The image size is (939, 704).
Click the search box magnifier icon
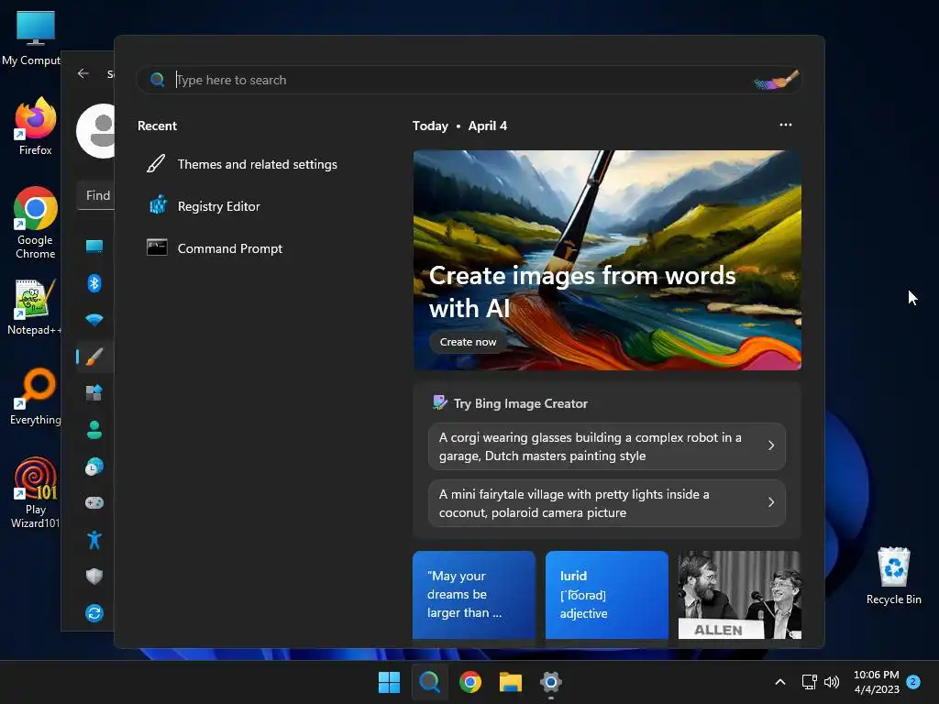coord(158,80)
